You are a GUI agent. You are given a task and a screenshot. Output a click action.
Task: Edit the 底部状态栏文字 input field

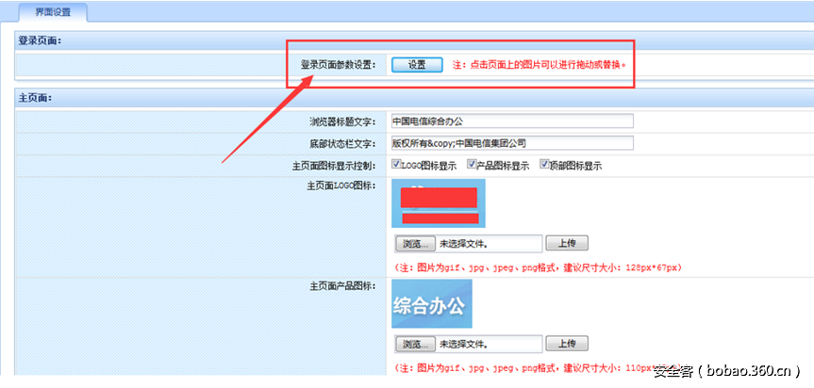[512, 143]
